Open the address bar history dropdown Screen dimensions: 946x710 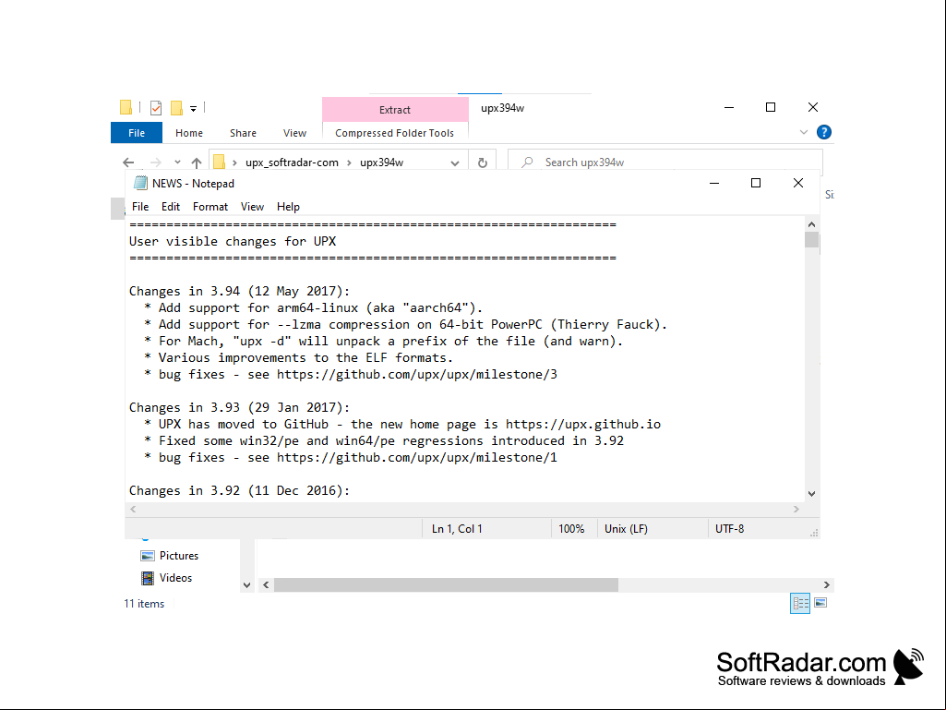click(455, 163)
